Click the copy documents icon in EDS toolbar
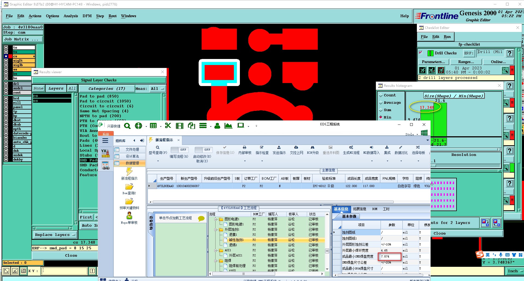The width and height of the screenshot is (524, 281). pos(192,126)
